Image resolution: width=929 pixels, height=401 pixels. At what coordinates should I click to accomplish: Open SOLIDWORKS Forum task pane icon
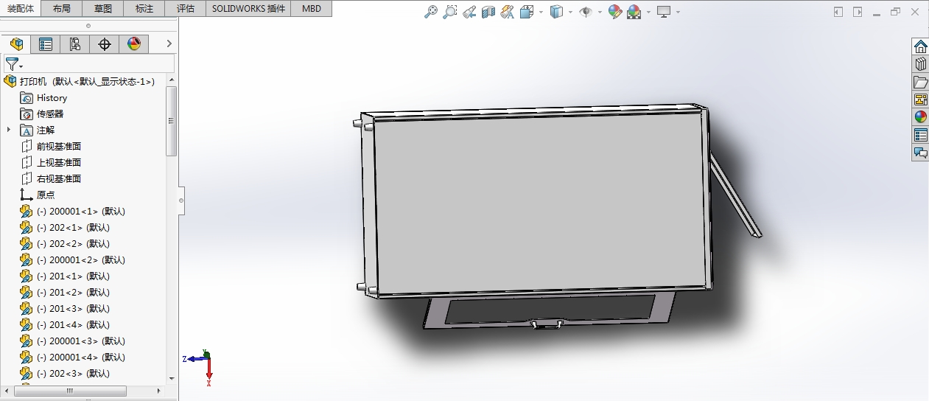tap(920, 153)
